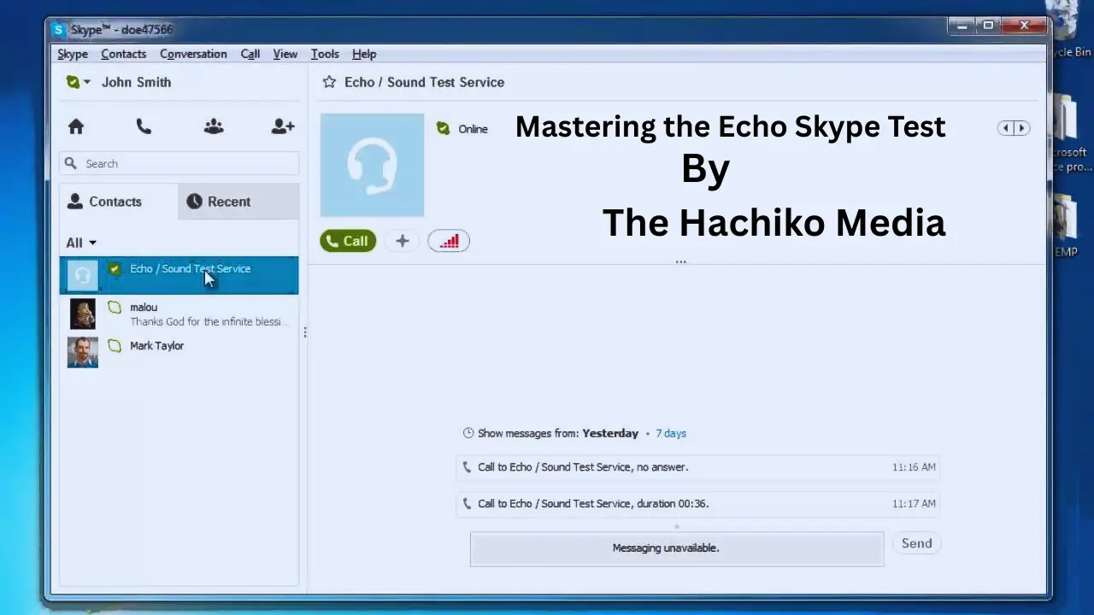
Task: Open John Smith status dropdown
Action: coord(79,83)
